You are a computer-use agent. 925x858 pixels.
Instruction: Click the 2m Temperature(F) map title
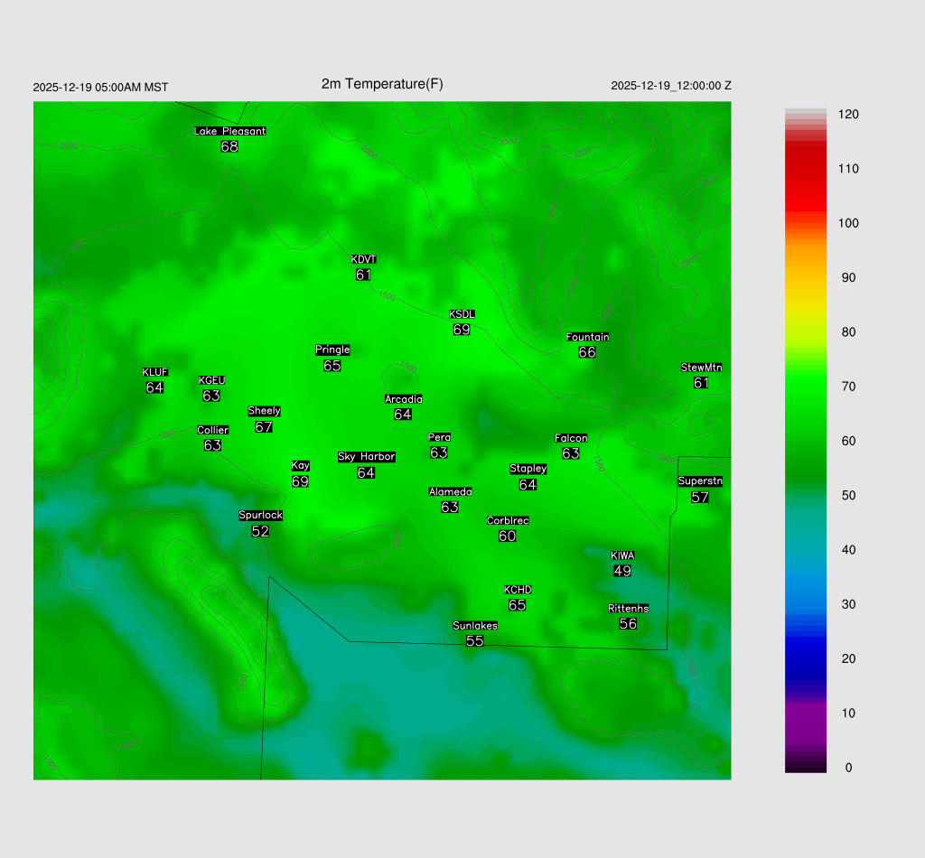(x=382, y=84)
